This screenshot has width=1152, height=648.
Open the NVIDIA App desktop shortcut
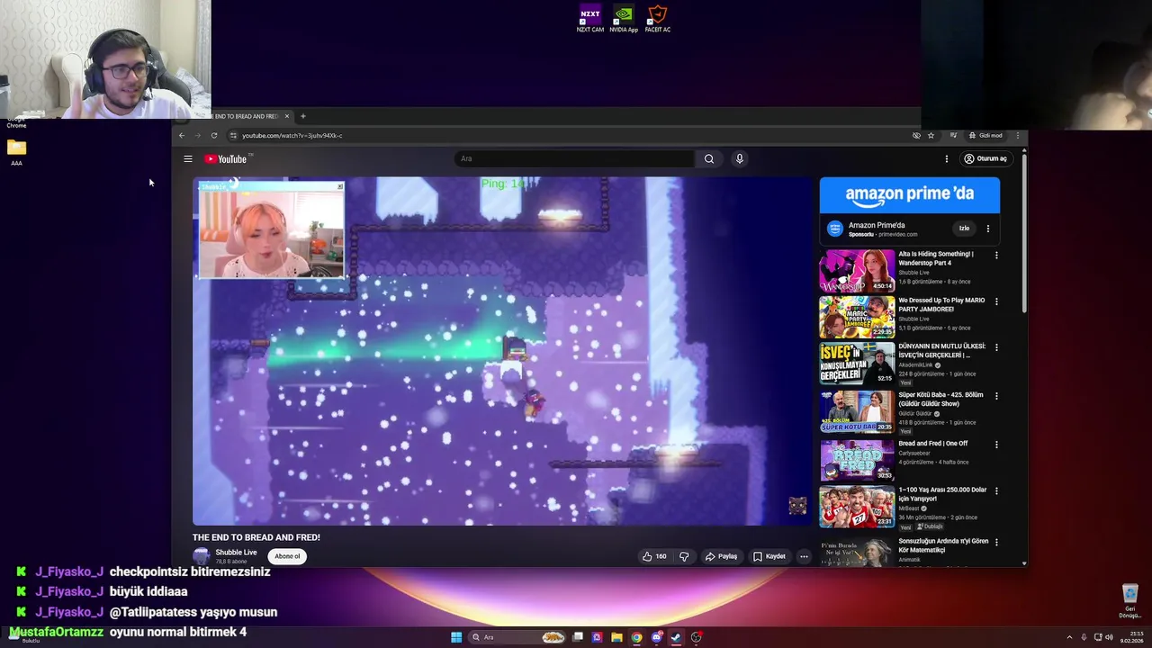click(624, 20)
